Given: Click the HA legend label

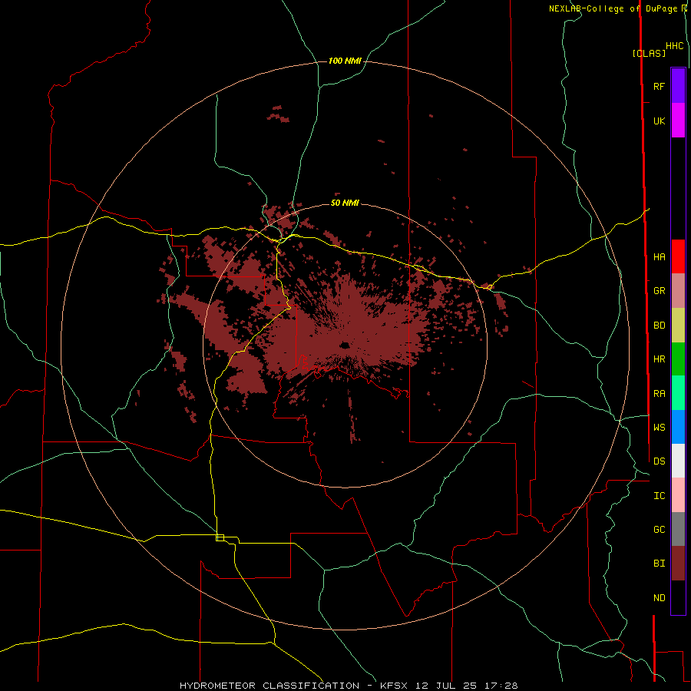Looking at the screenshot, I should [x=659, y=257].
